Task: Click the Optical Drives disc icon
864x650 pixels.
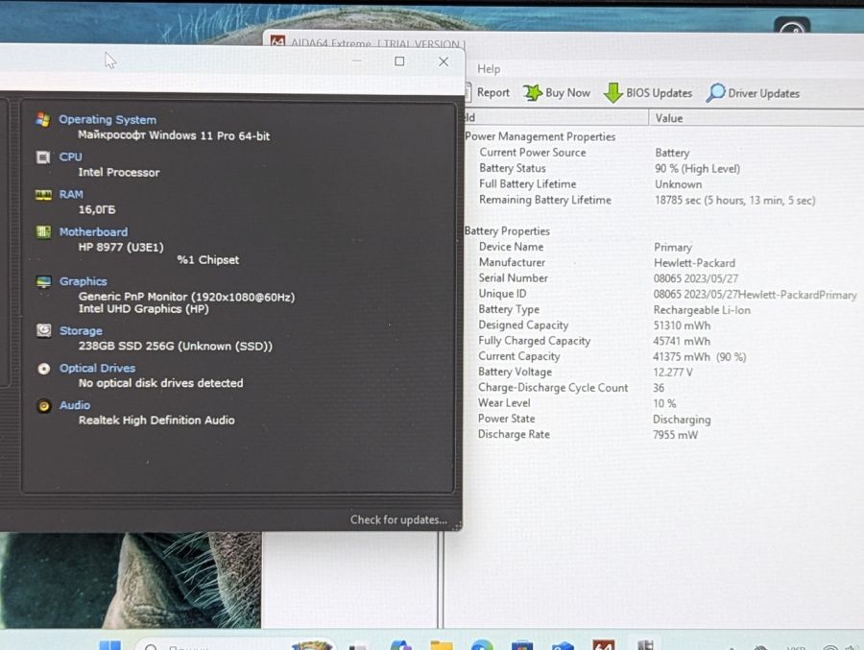Action: point(44,369)
